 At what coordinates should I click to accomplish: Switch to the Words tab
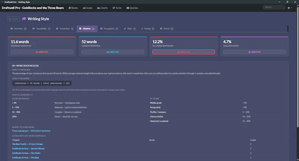tap(166, 29)
